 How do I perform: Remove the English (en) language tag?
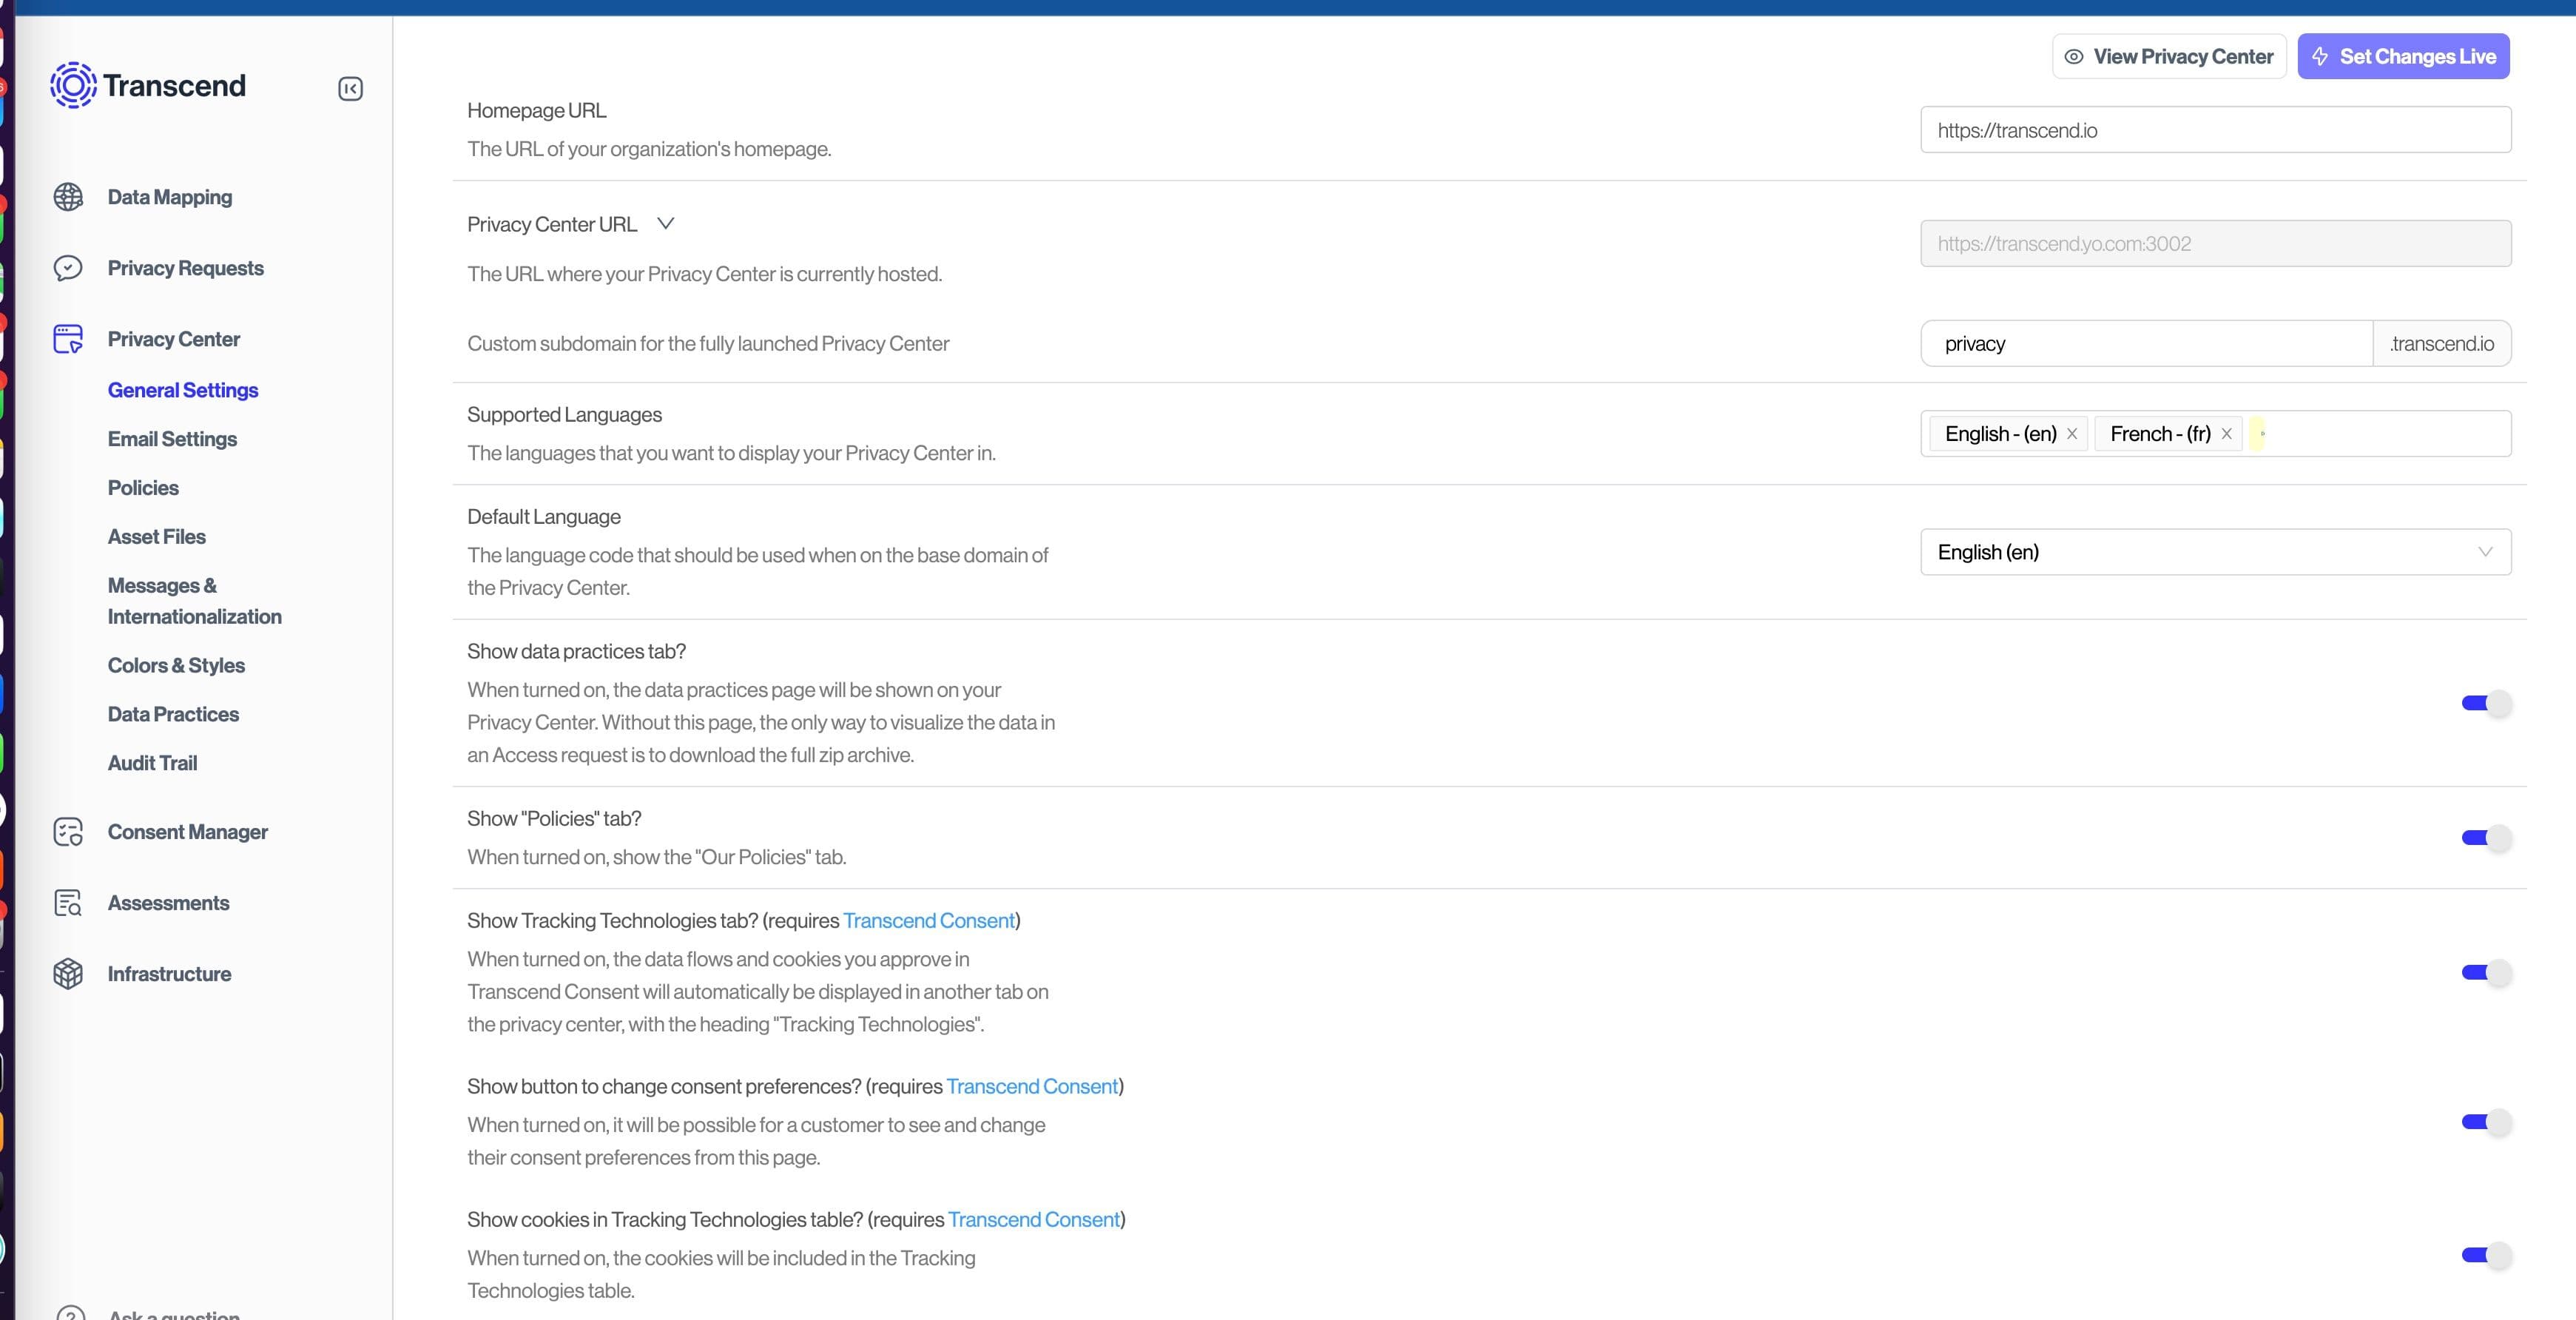point(2072,434)
